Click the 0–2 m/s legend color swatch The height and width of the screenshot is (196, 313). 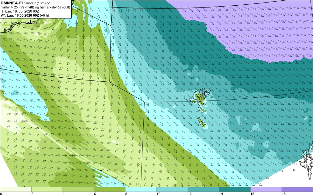(x=16, y=189)
